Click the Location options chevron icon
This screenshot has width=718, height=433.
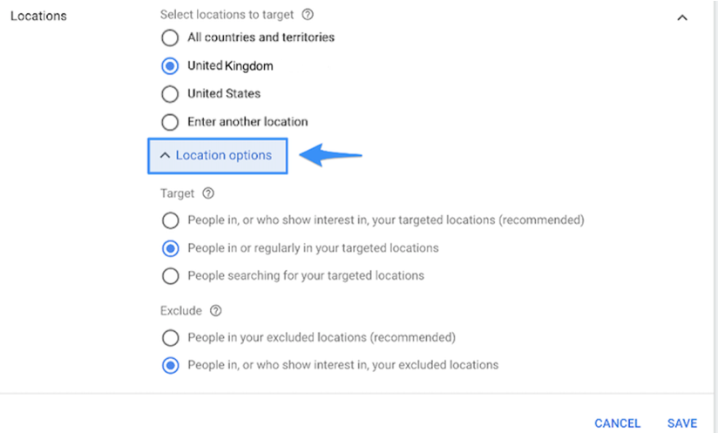click(165, 156)
